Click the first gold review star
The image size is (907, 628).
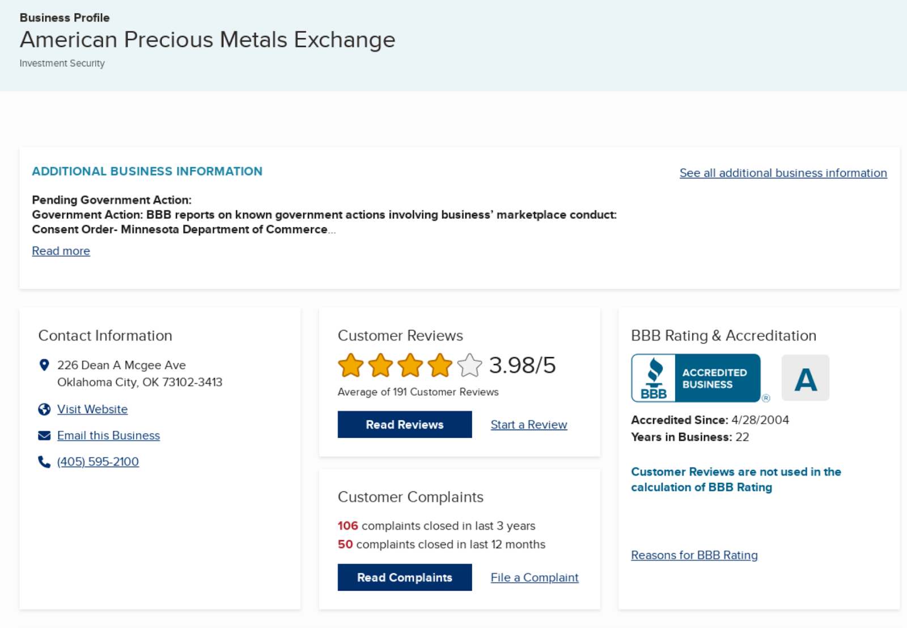point(351,366)
